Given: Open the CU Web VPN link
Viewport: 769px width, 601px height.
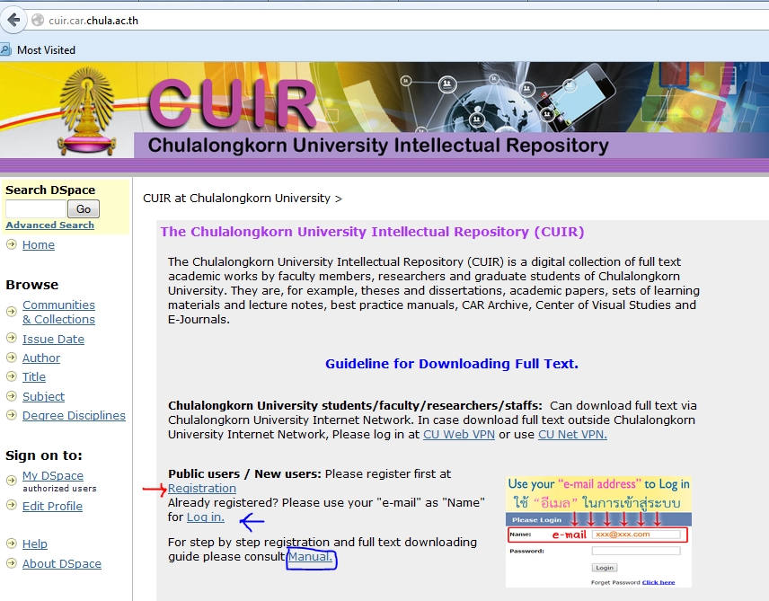Looking at the screenshot, I should 458,435.
